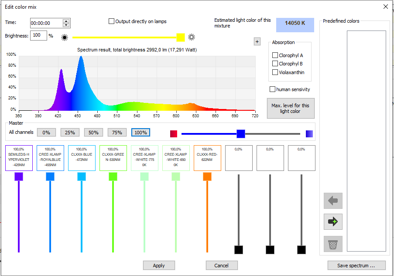Screen dimensions: 394x276
Task: Click the white 7750K channel slider handle
Action: pos(144,177)
